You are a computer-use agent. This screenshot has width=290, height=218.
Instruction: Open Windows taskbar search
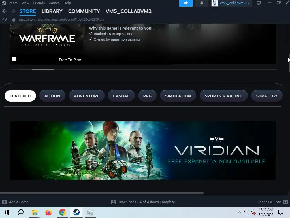[20, 212]
